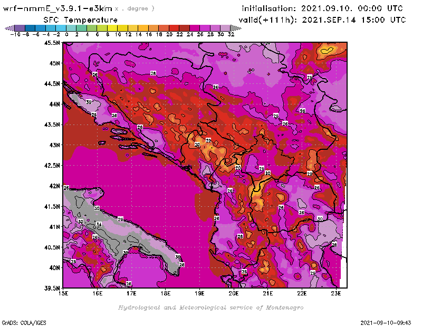Screen dimensions: 422x326
Task: Pick the magenta swatch between 24 and 26
Action: 195,28
